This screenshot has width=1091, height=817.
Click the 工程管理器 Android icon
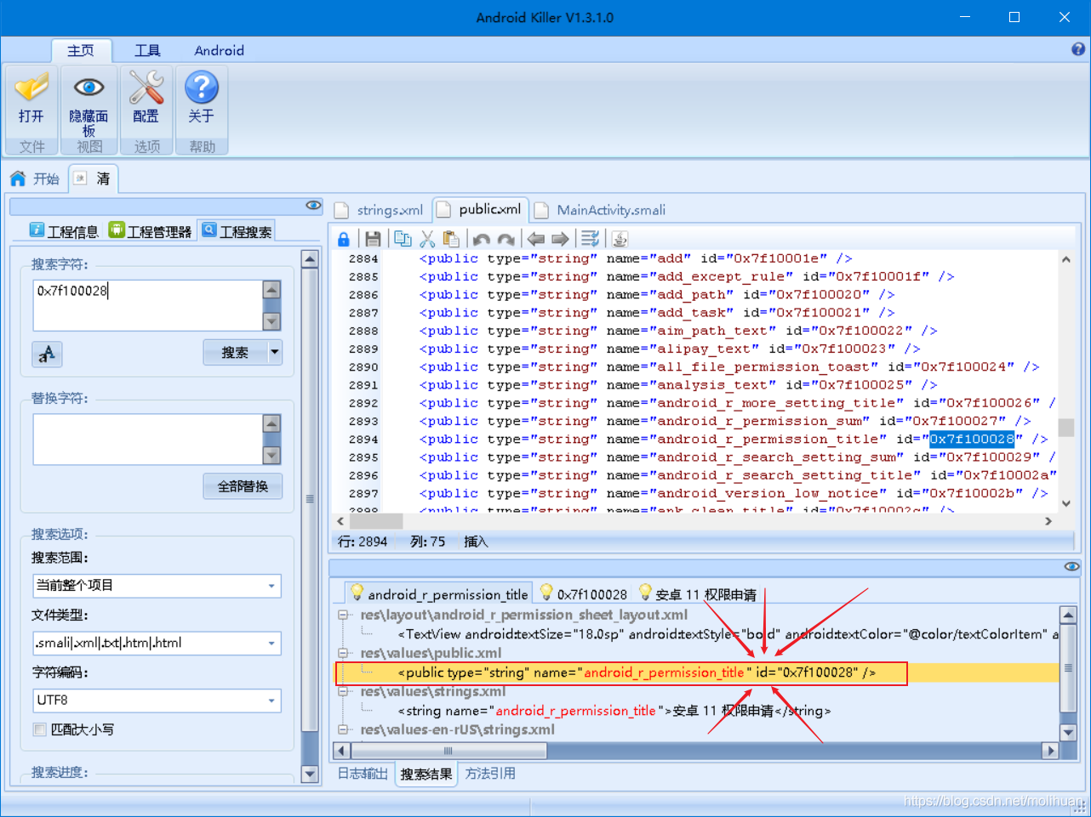(x=117, y=230)
